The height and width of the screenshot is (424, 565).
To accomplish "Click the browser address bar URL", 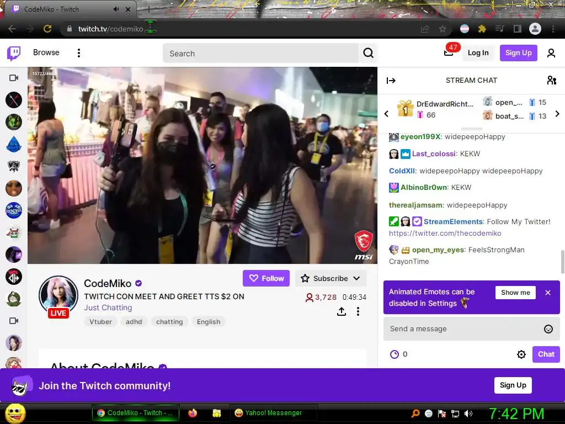I will click(110, 29).
